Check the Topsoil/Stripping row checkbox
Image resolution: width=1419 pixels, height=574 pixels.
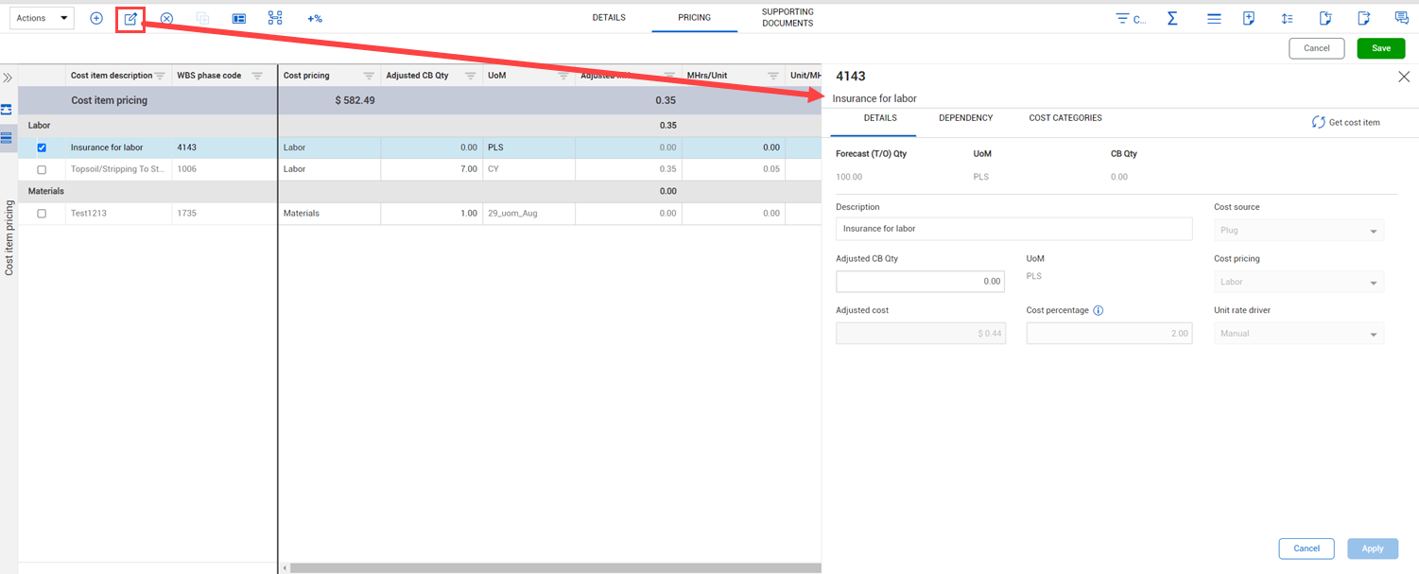point(42,169)
